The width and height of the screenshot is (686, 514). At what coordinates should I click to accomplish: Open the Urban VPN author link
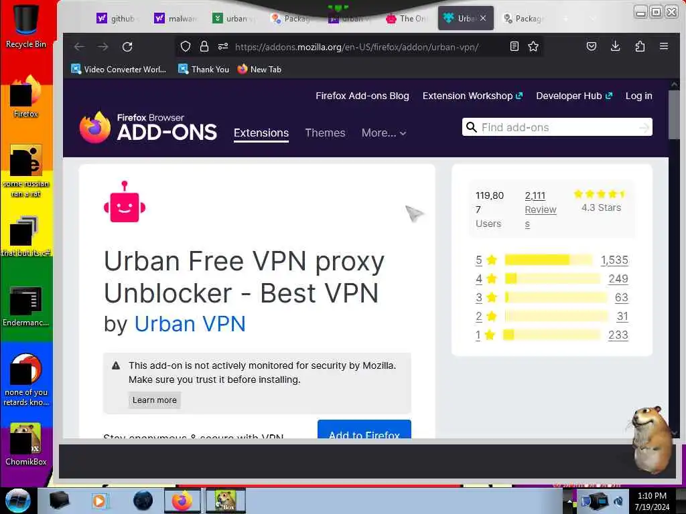[190, 324]
